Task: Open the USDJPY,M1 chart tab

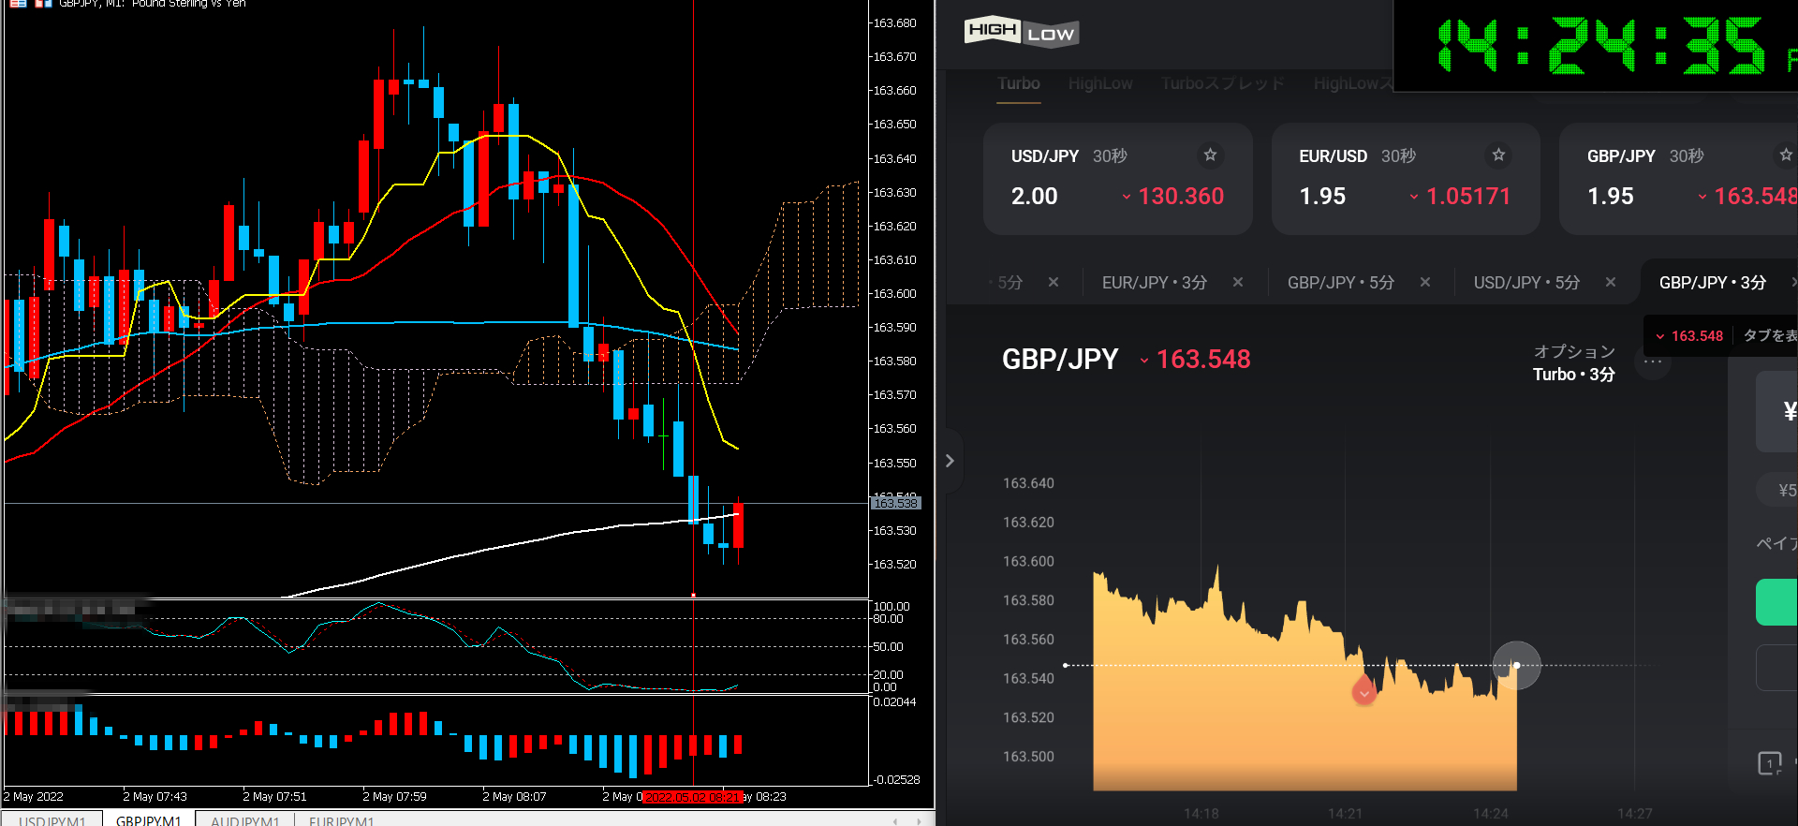Action: click(52, 820)
